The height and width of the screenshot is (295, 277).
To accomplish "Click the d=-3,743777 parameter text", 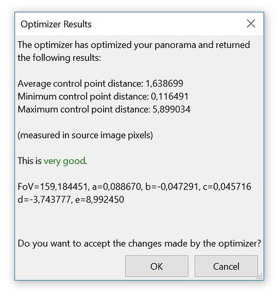I will (45, 199).
